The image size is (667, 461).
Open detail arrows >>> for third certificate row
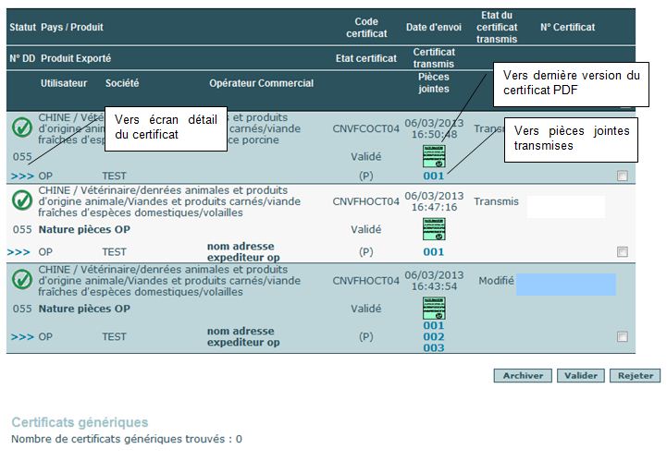[22, 337]
